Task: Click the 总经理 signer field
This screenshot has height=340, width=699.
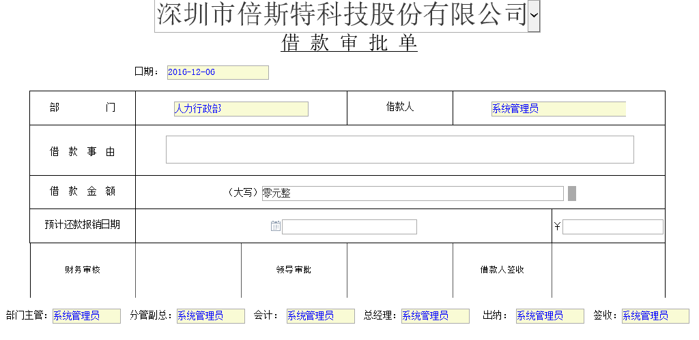Action: [436, 316]
